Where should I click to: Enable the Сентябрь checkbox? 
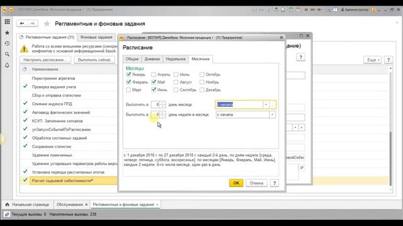point(176,90)
